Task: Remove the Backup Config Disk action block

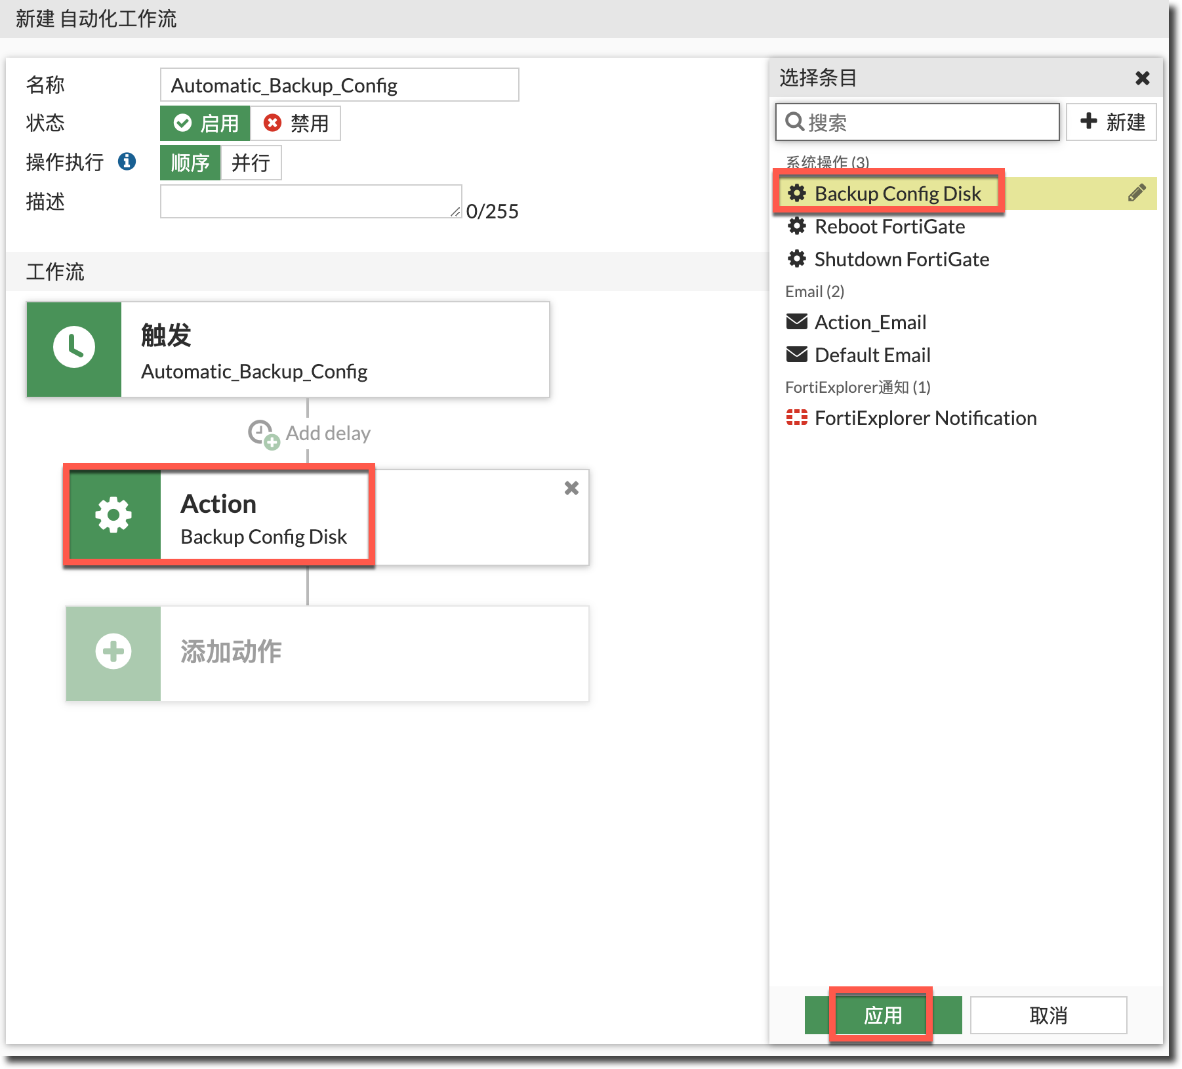Action: pyautogui.click(x=571, y=488)
